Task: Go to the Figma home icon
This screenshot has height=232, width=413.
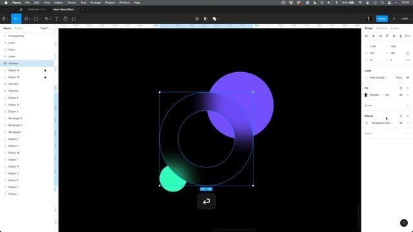Action: click(21, 10)
